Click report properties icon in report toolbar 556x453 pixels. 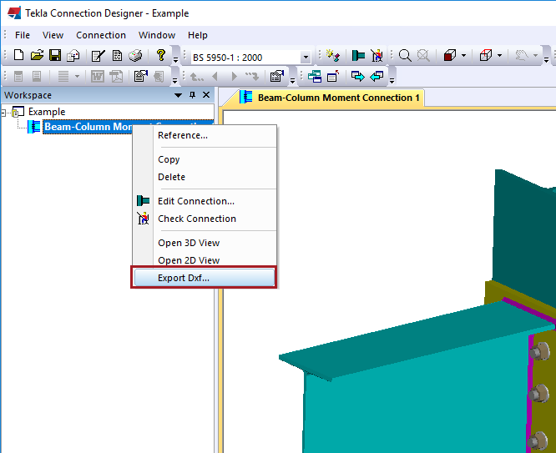click(140, 76)
